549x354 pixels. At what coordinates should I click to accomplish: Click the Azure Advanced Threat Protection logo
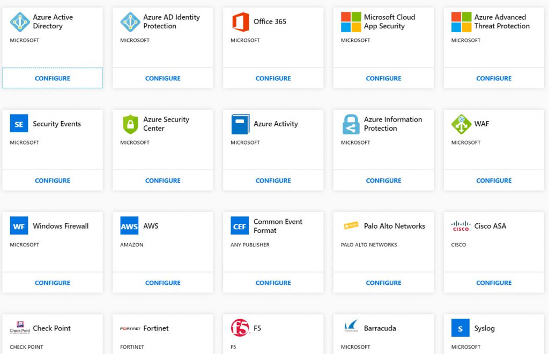[461, 21]
